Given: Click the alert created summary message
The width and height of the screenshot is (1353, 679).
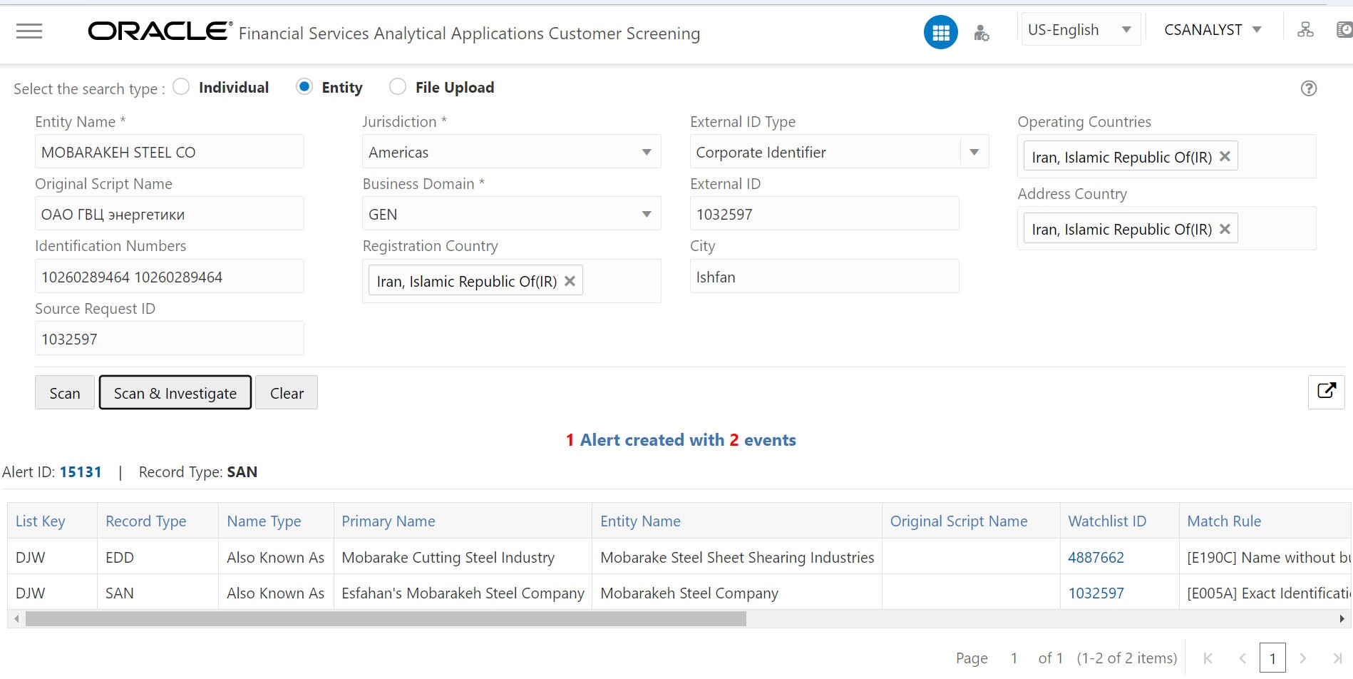Looking at the screenshot, I should point(681,440).
